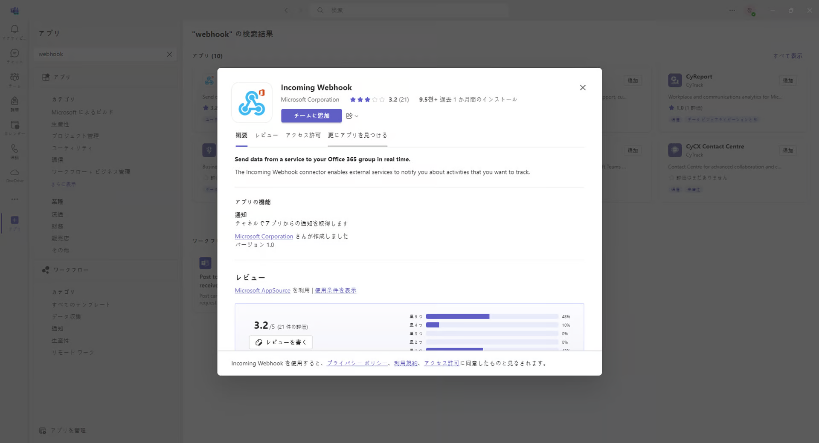The width and height of the screenshot is (819, 443).
Task: Select the Microsoft によるビルド category
Action: 82,112
